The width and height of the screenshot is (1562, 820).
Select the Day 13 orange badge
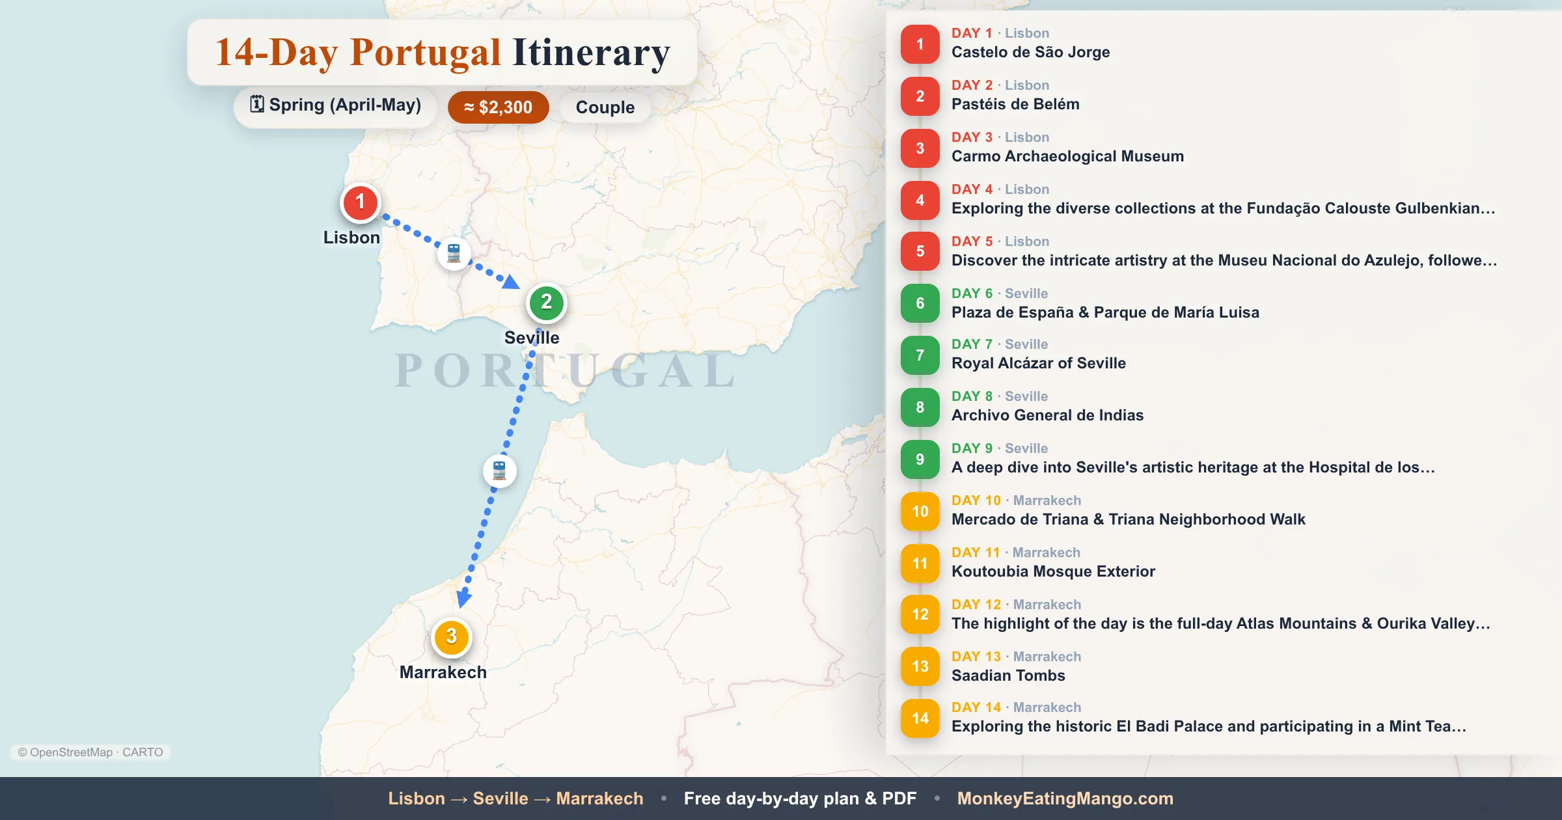coord(920,666)
